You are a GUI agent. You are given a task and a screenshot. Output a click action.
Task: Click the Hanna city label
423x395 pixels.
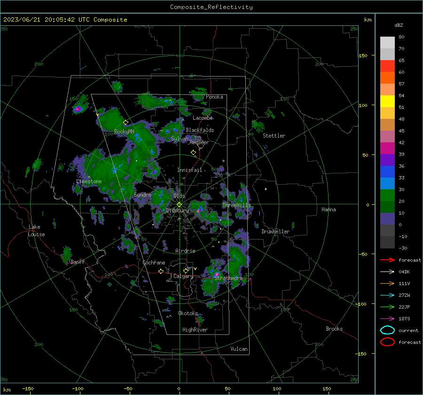[329, 209]
